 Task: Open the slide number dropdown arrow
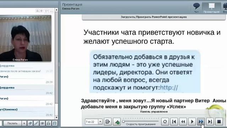[x=100, y=122]
